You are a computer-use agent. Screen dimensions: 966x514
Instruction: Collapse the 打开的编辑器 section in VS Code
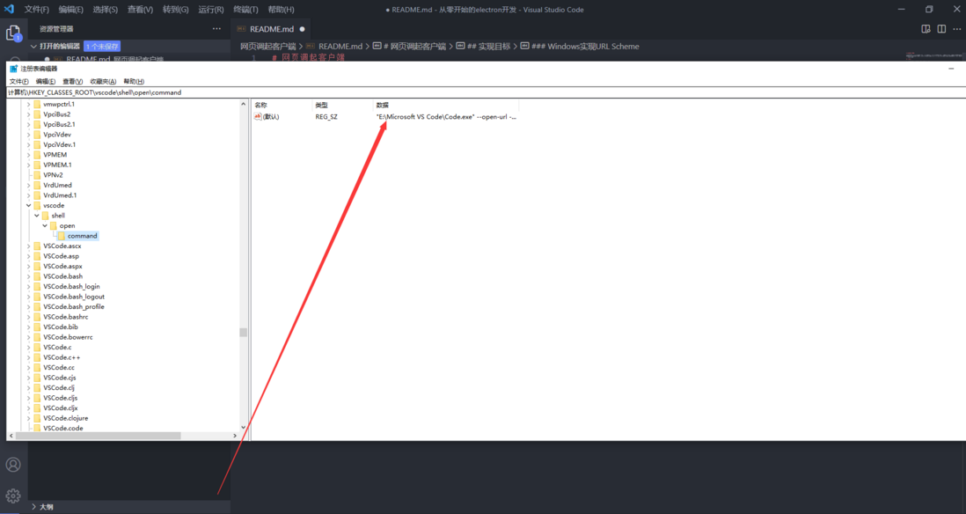point(34,47)
